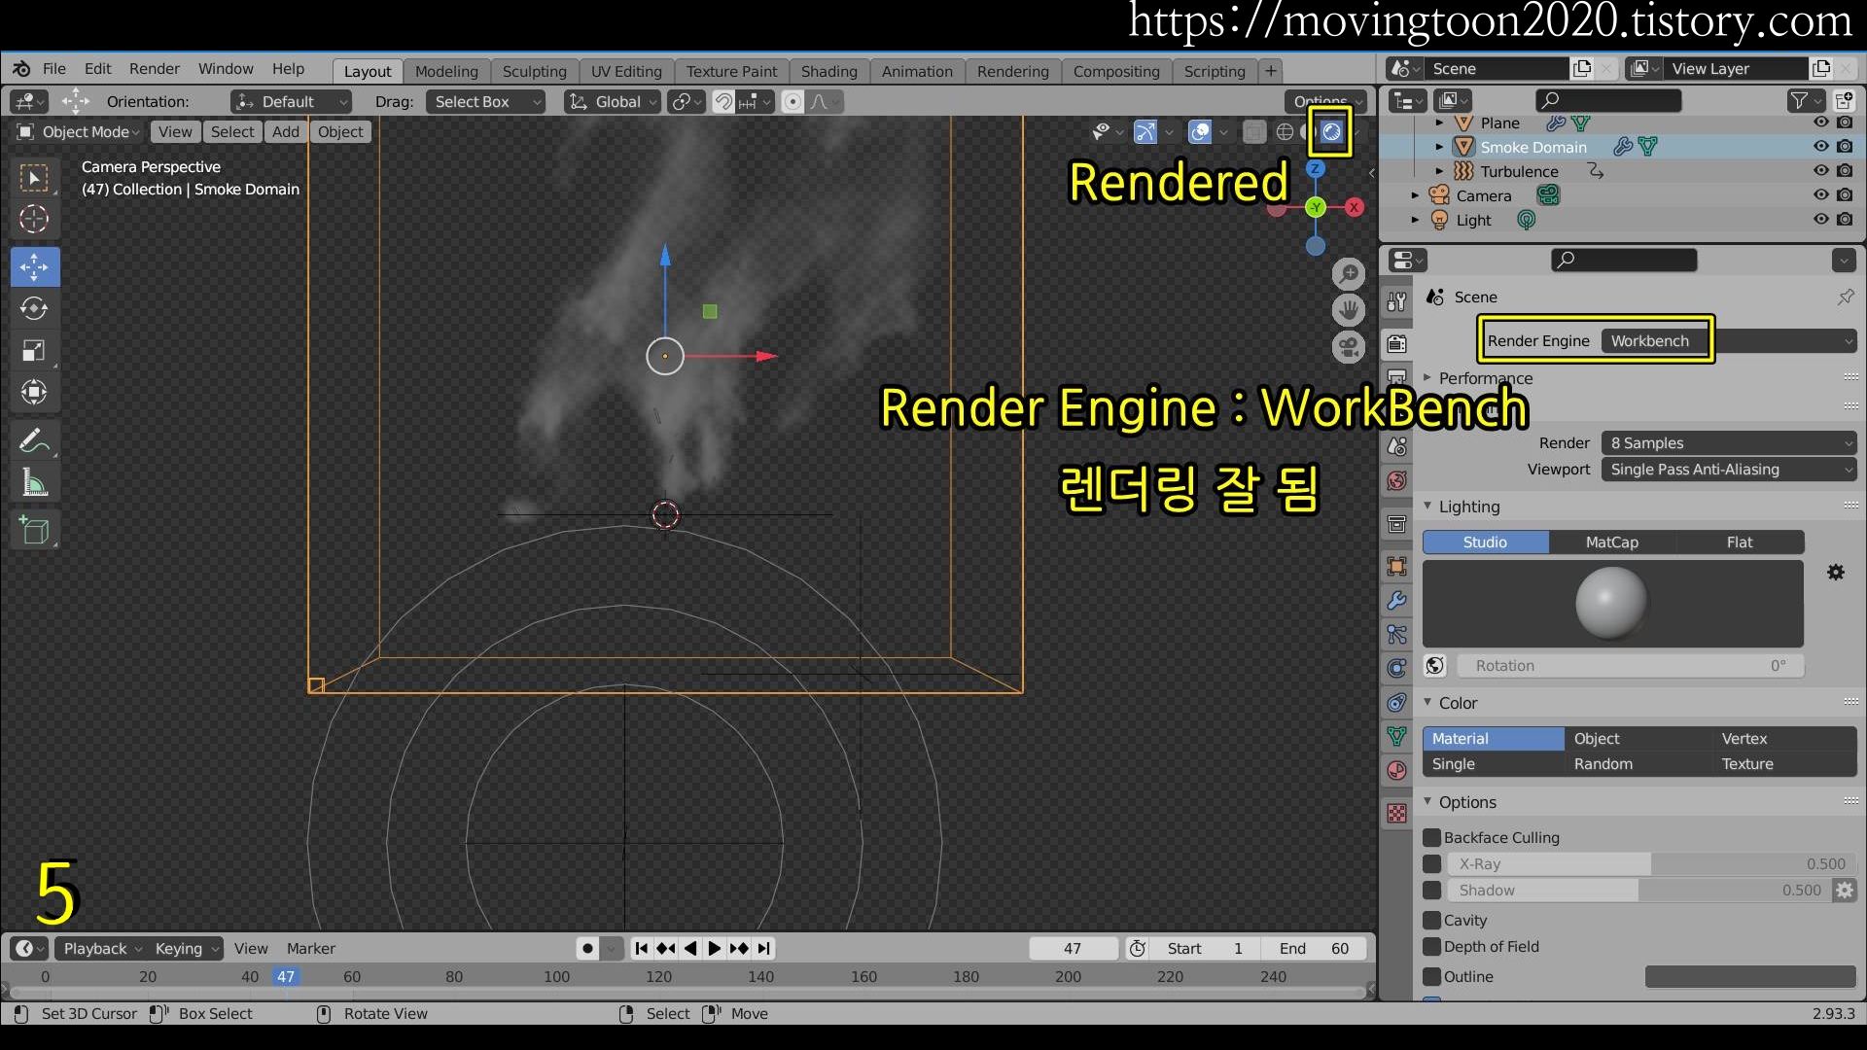Set color type to Texture
The height and width of the screenshot is (1050, 1867).
pos(1783,763)
